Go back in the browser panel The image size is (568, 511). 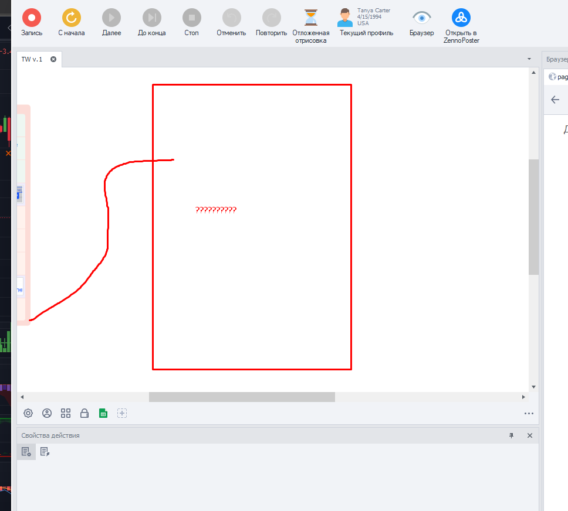[x=555, y=100]
